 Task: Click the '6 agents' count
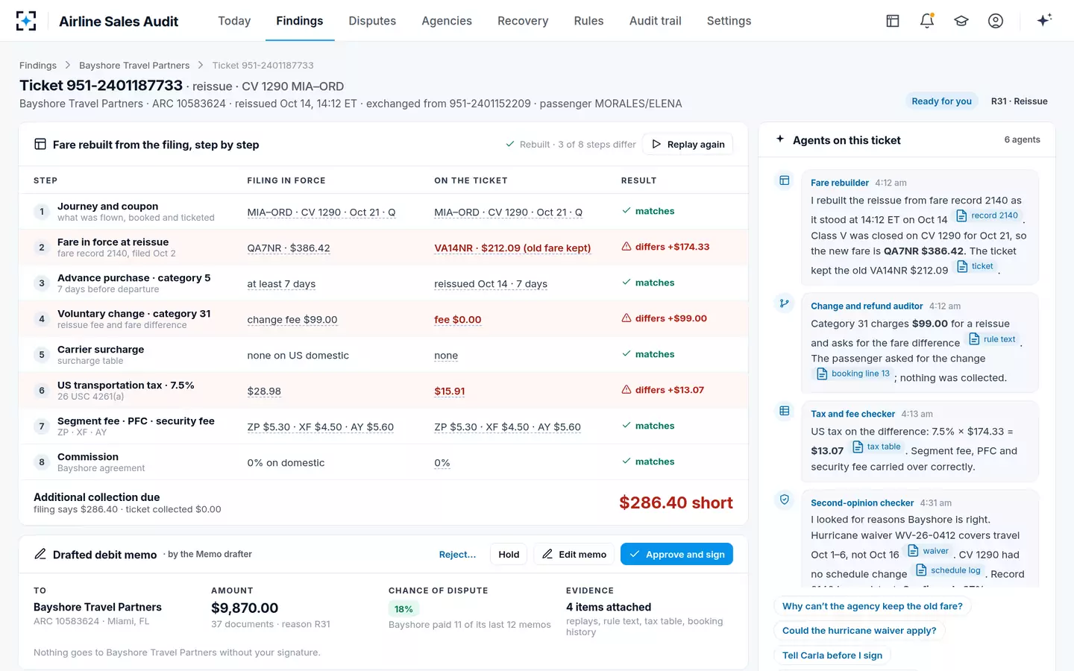click(x=1022, y=139)
